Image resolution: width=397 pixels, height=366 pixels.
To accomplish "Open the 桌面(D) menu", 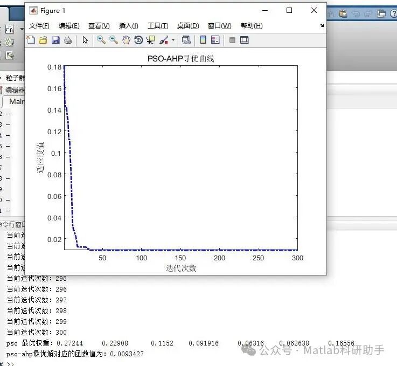I will point(188,25).
